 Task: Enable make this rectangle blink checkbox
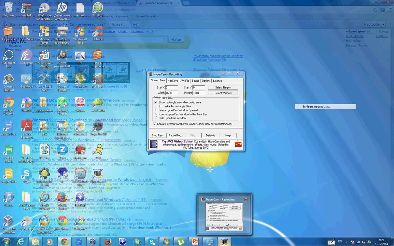[161, 106]
